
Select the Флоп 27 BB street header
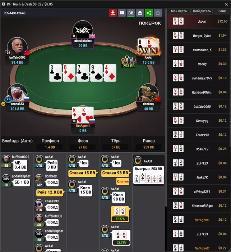pos(83,144)
